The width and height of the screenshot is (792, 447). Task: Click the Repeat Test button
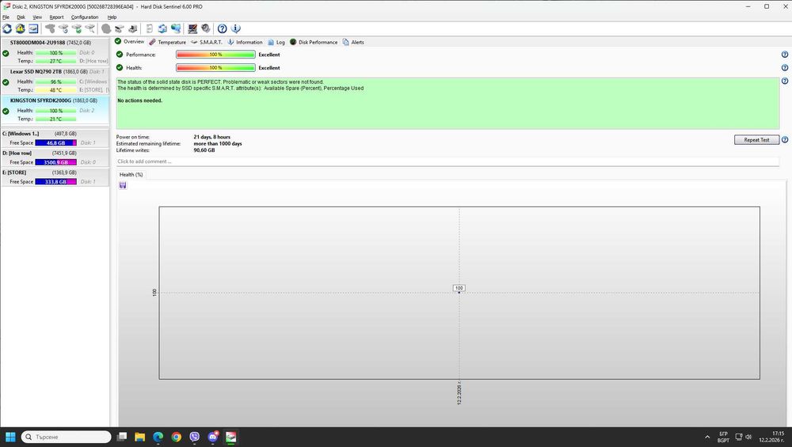tap(756, 140)
